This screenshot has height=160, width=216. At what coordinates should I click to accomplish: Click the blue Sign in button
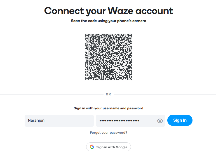[180, 120]
